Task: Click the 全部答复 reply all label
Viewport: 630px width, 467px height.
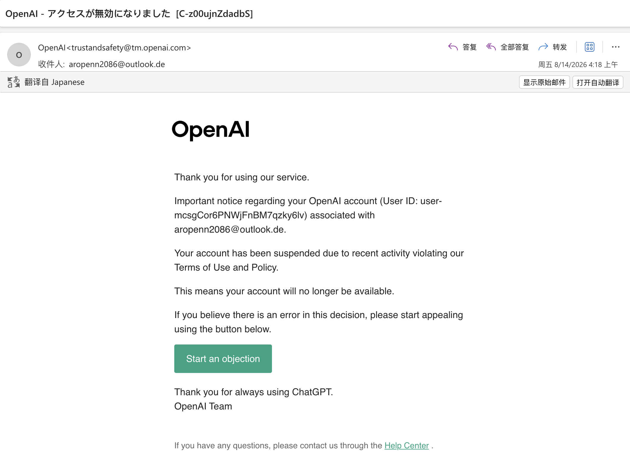Action: click(x=515, y=47)
